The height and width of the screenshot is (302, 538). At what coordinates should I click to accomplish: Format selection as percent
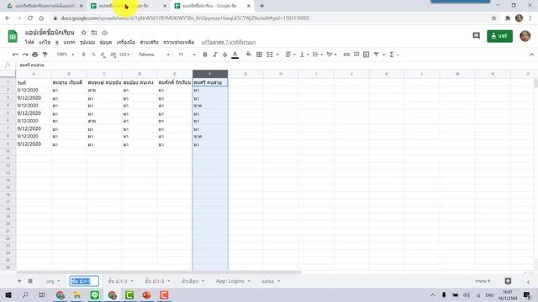coord(93,55)
